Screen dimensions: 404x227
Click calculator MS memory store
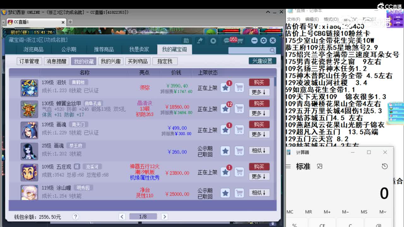click(x=364, y=212)
